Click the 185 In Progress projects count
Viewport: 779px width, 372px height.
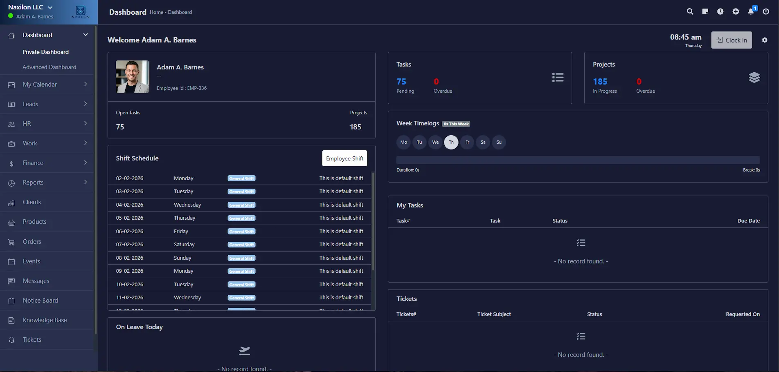click(600, 82)
